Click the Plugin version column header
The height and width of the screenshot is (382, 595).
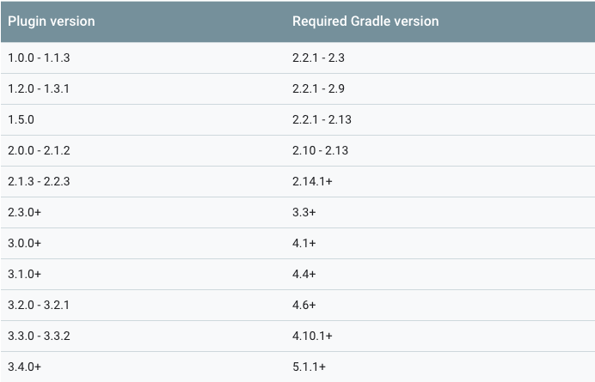[x=52, y=21]
